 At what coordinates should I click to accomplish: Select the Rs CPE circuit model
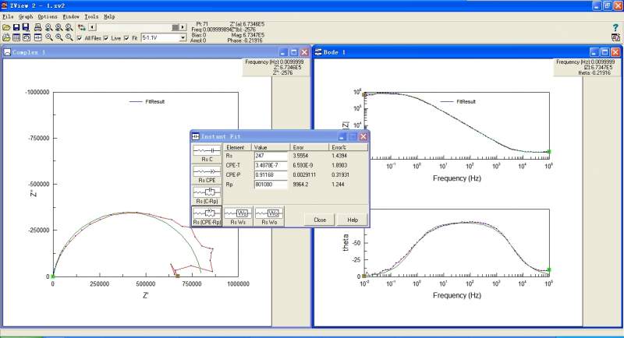pyautogui.click(x=207, y=174)
